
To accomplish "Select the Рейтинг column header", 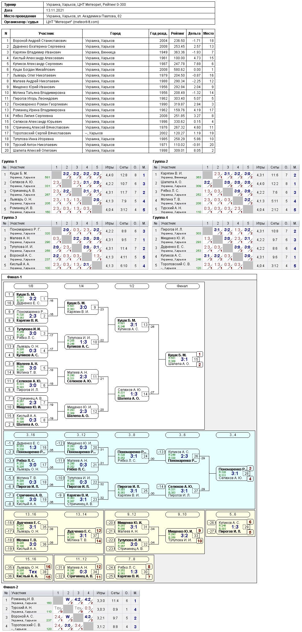I will (x=178, y=34).
